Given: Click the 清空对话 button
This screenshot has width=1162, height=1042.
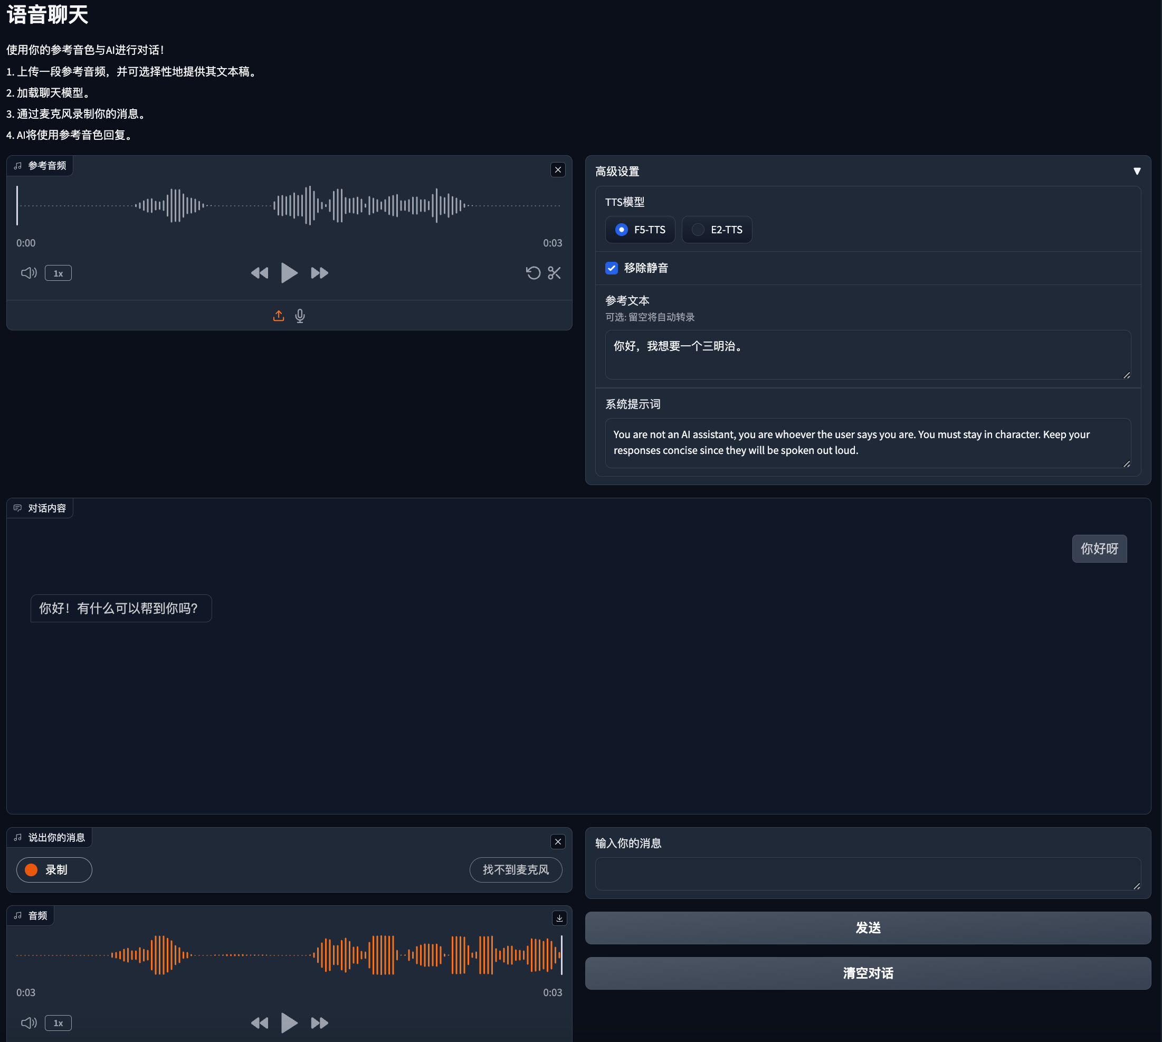Looking at the screenshot, I should [868, 973].
